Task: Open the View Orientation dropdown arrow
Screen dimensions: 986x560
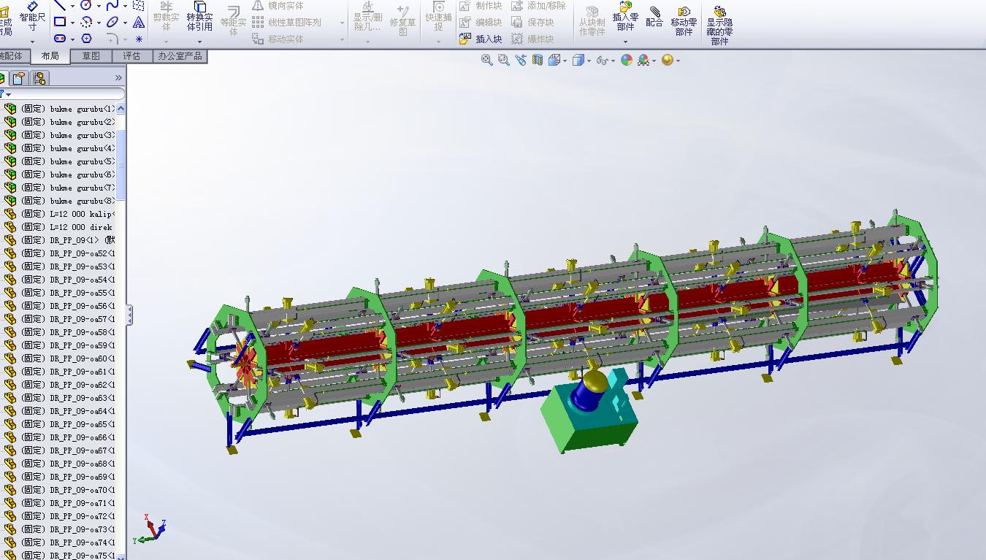Action: [565, 61]
